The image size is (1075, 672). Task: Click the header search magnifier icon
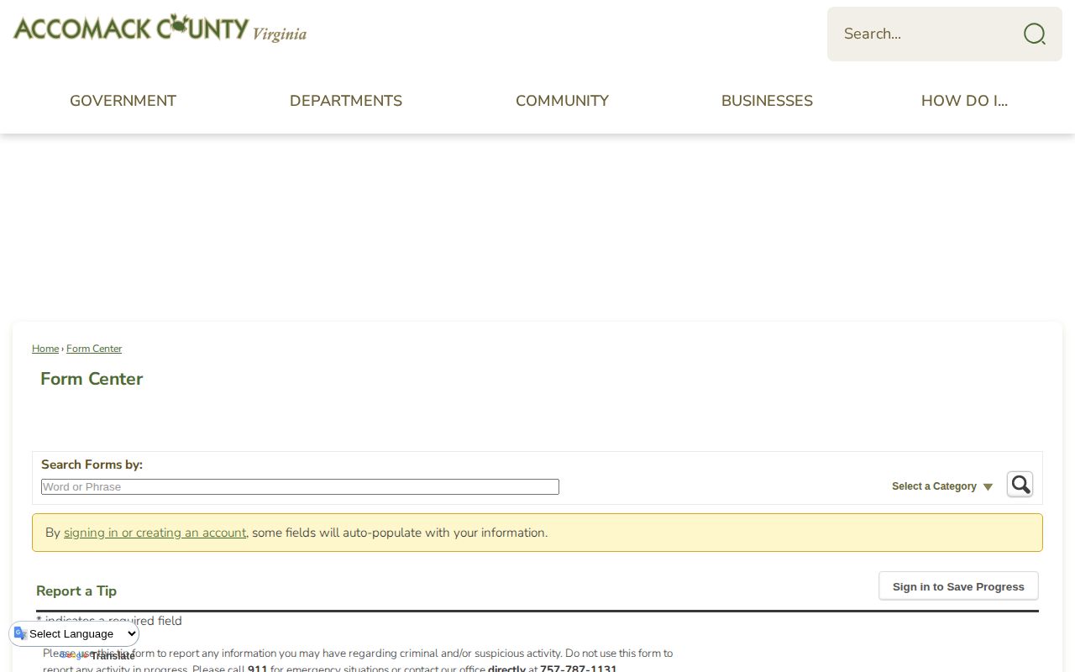click(1034, 34)
